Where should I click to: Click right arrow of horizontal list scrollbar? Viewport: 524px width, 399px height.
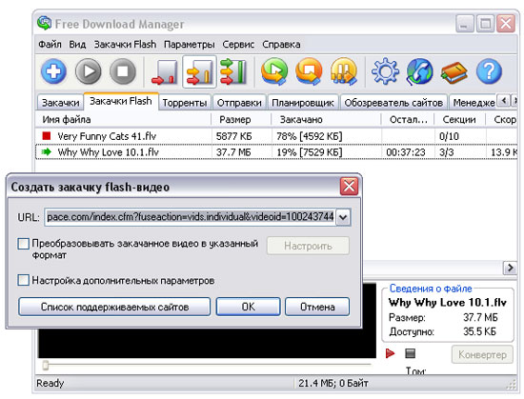tap(510, 268)
